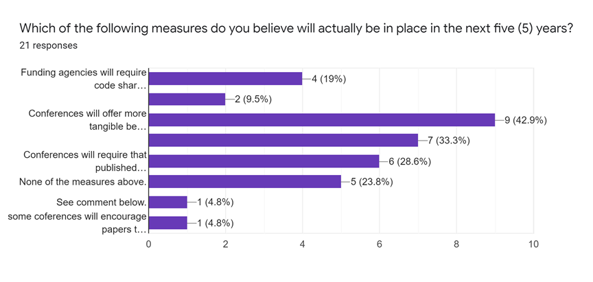Select the bar for 'Conferences will require that published'
This screenshot has height=282, width=593.
[x=264, y=161]
